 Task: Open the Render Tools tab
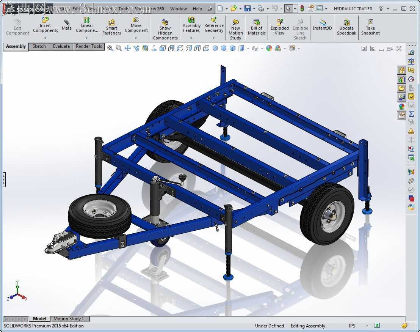click(89, 46)
